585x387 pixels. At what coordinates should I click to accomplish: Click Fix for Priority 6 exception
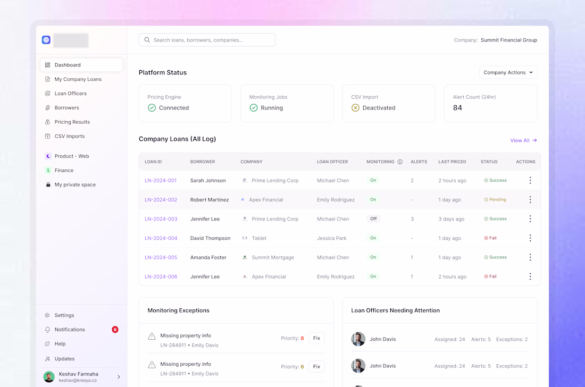(317, 366)
